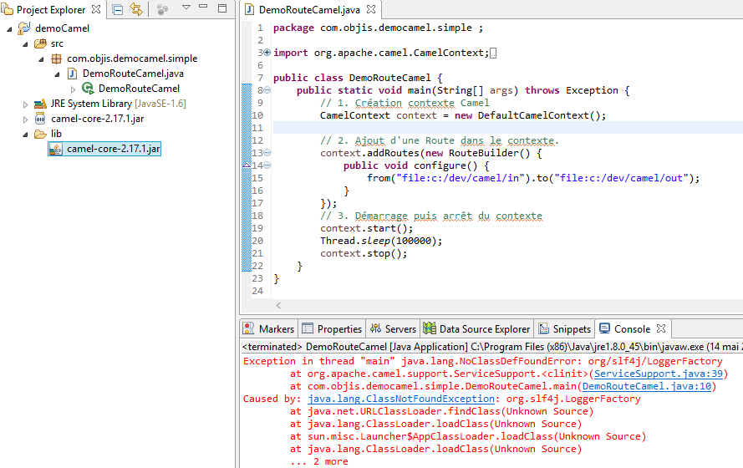Select the DemoRouteCamel.java editor tab
The height and width of the screenshot is (468, 743).
(x=309, y=9)
